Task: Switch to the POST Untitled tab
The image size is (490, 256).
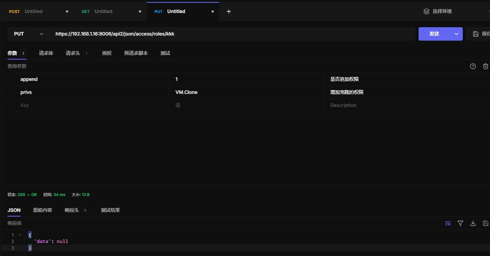Action: coord(33,11)
